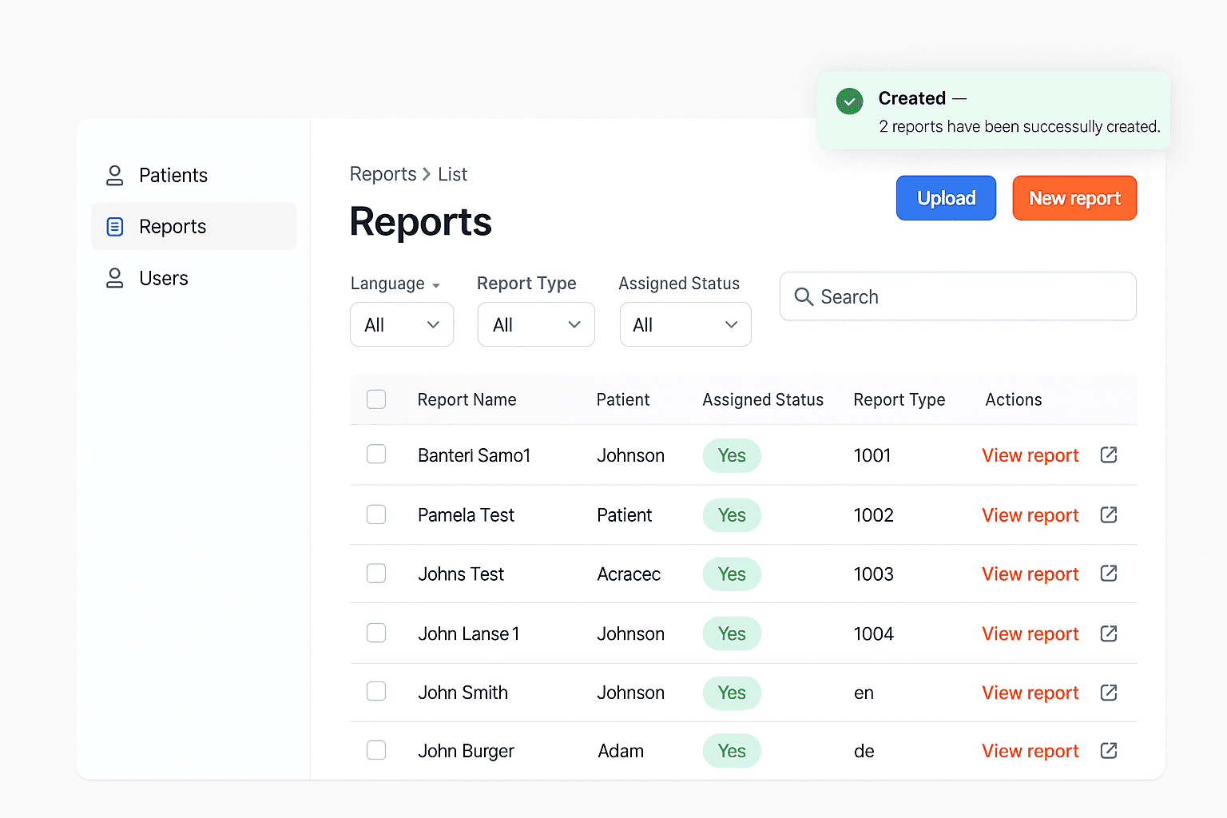
Task: Click View report for John Lanse1
Action: 1030,633
